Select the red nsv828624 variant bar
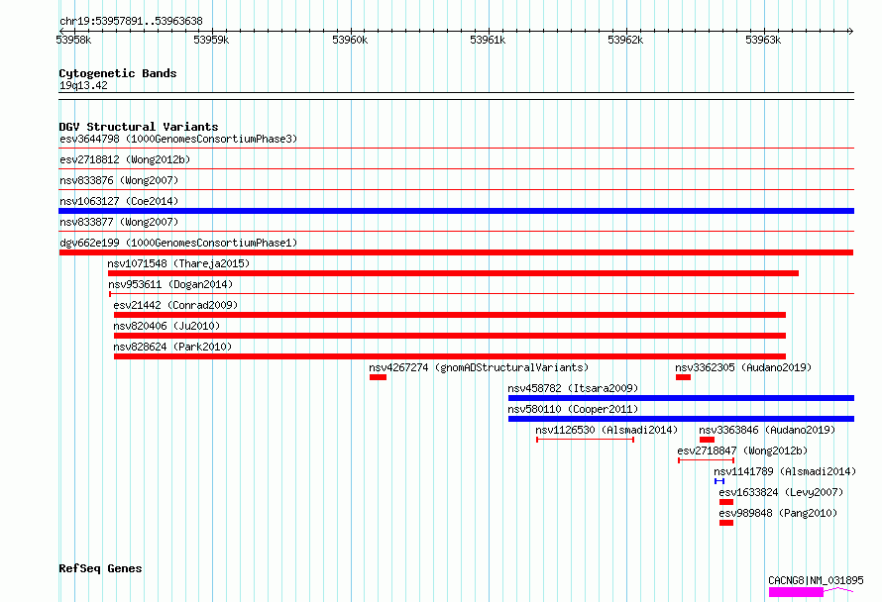The image size is (882, 602). (x=450, y=356)
